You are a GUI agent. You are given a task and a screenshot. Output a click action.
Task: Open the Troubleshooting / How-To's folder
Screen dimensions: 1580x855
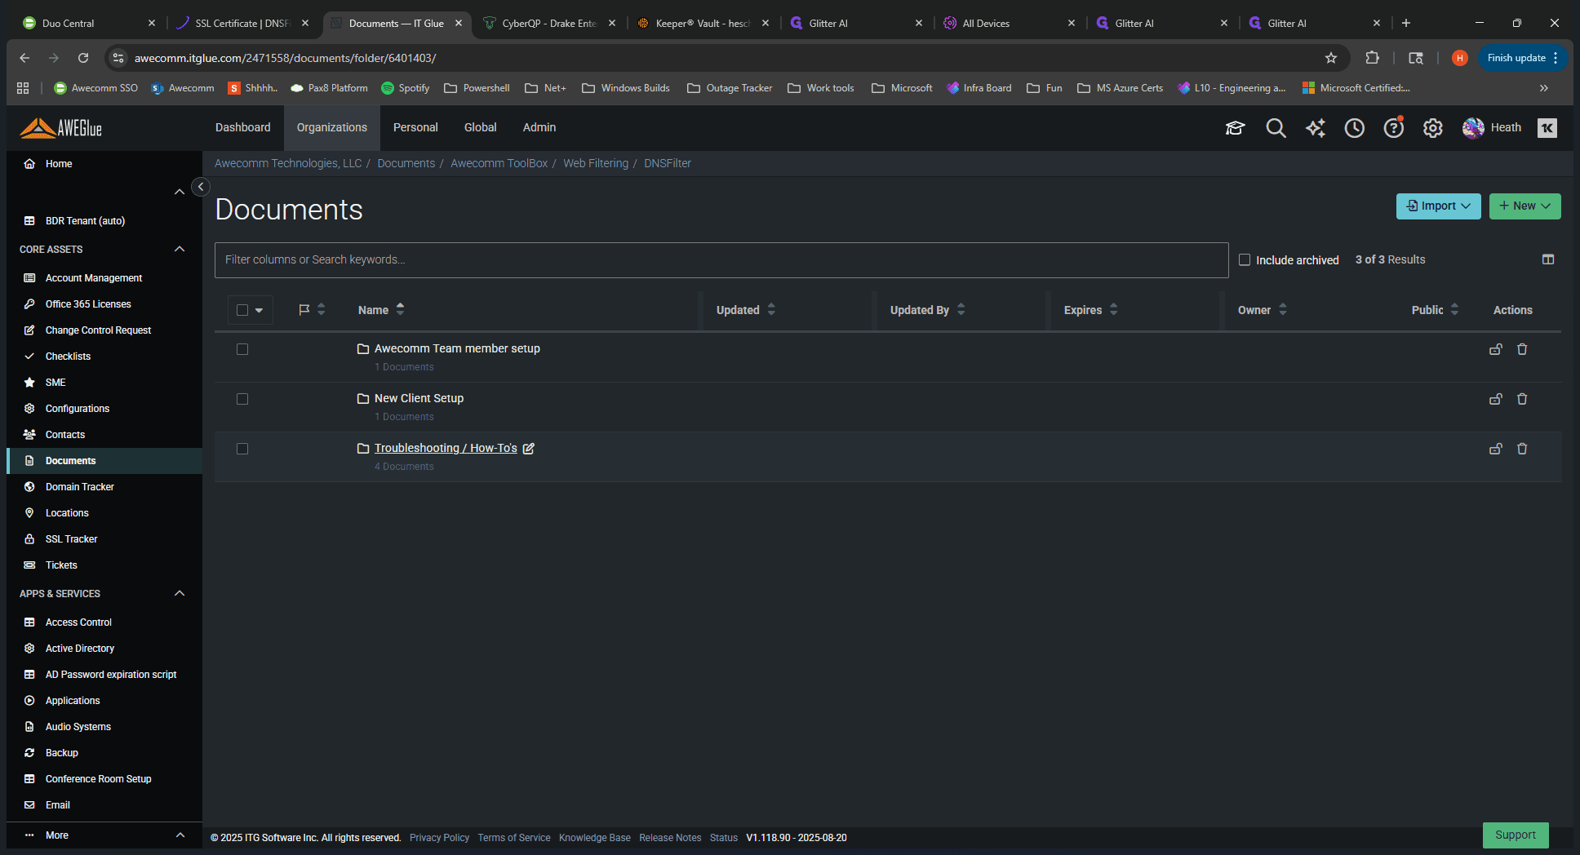pyautogui.click(x=446, y=448)
